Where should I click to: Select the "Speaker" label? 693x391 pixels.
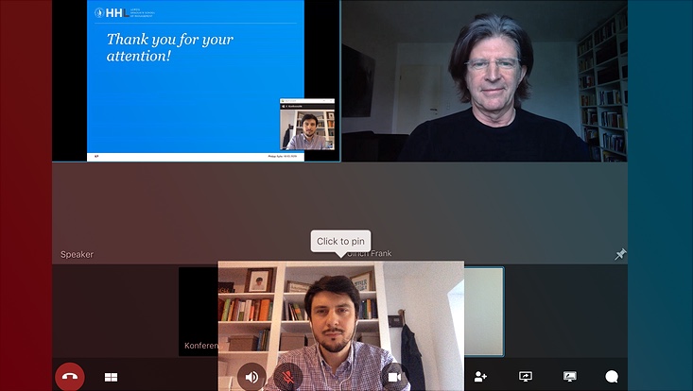coord(78,254)
